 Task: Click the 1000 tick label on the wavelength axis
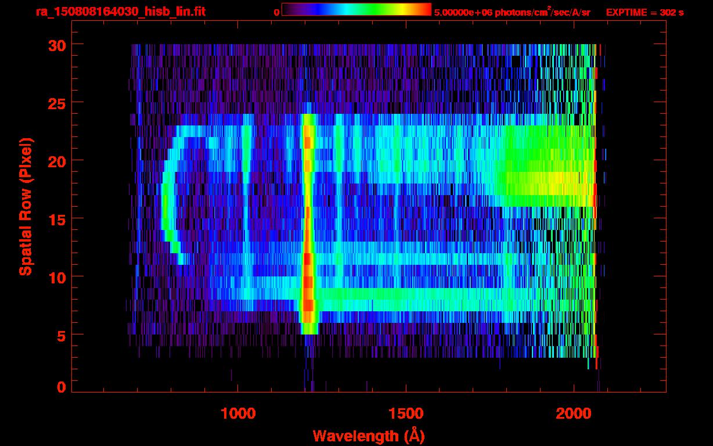[x=238, y=413]
